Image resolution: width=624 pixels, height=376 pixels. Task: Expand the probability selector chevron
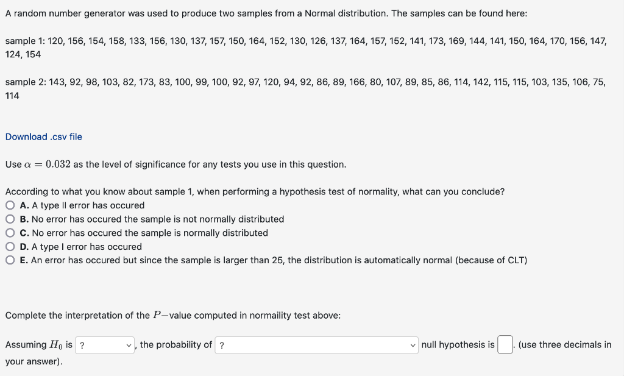coord(411,344)
